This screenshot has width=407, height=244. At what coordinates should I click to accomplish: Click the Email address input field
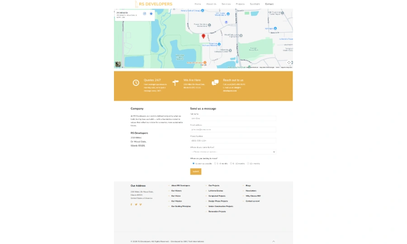(233, 129)
